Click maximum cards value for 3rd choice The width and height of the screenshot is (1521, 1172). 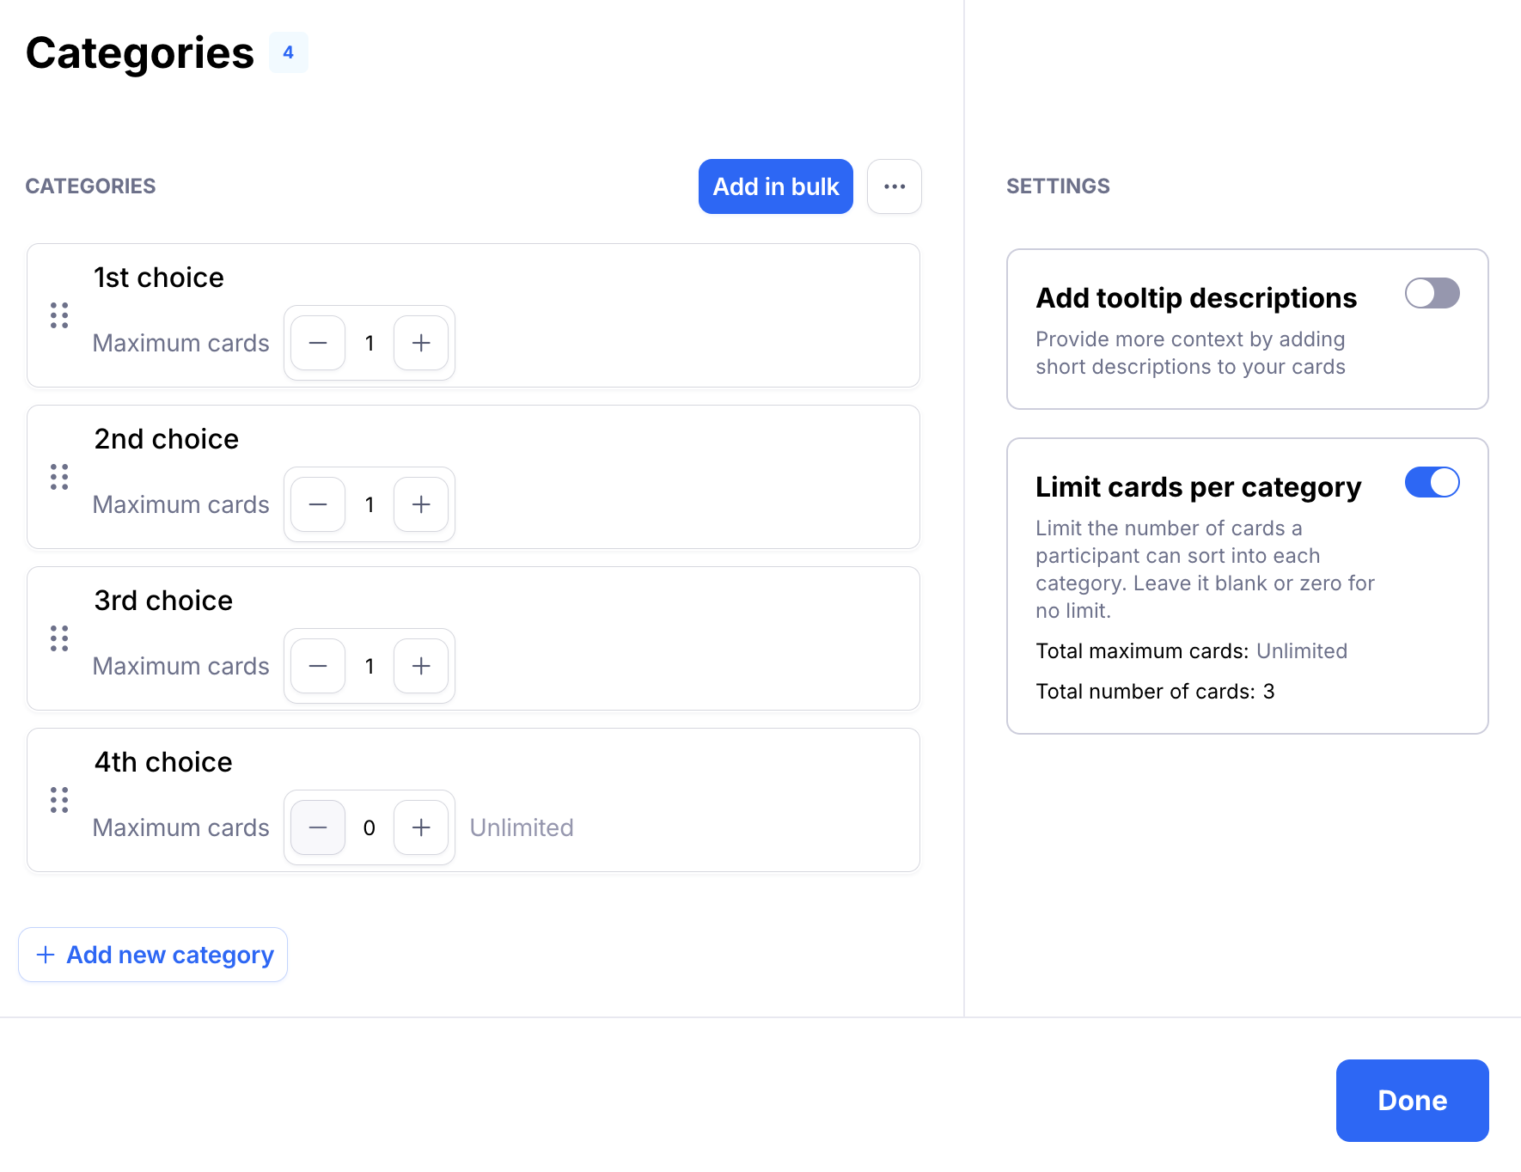(370, 666)
